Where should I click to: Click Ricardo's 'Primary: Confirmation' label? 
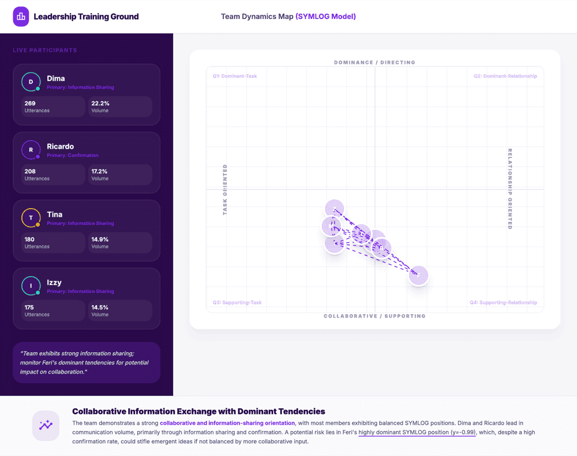(x=73, y=155)
